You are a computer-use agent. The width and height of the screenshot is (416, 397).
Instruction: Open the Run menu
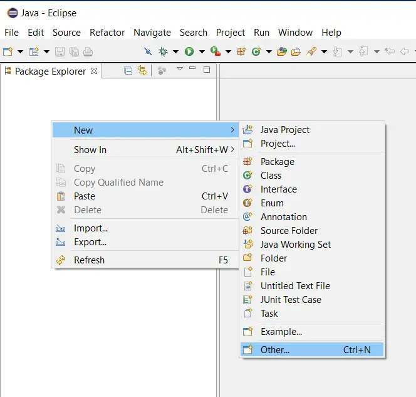pyautogui.click(x=261, y=33)
